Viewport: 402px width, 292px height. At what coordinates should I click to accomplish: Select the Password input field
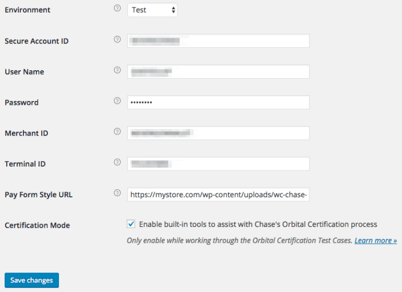tap(218, 103)
